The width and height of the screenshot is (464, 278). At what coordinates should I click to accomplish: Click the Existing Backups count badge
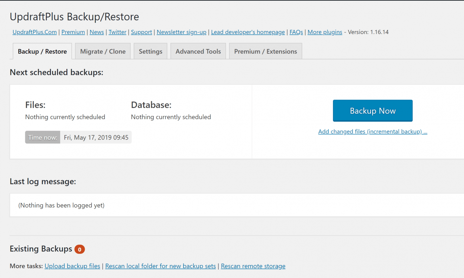(x=79, y=249)
